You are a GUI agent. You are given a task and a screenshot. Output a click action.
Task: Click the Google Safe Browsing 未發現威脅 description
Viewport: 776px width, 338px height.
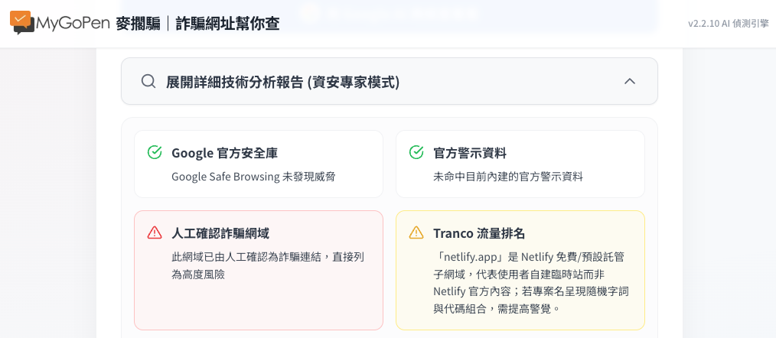click(x=253, y=177)
